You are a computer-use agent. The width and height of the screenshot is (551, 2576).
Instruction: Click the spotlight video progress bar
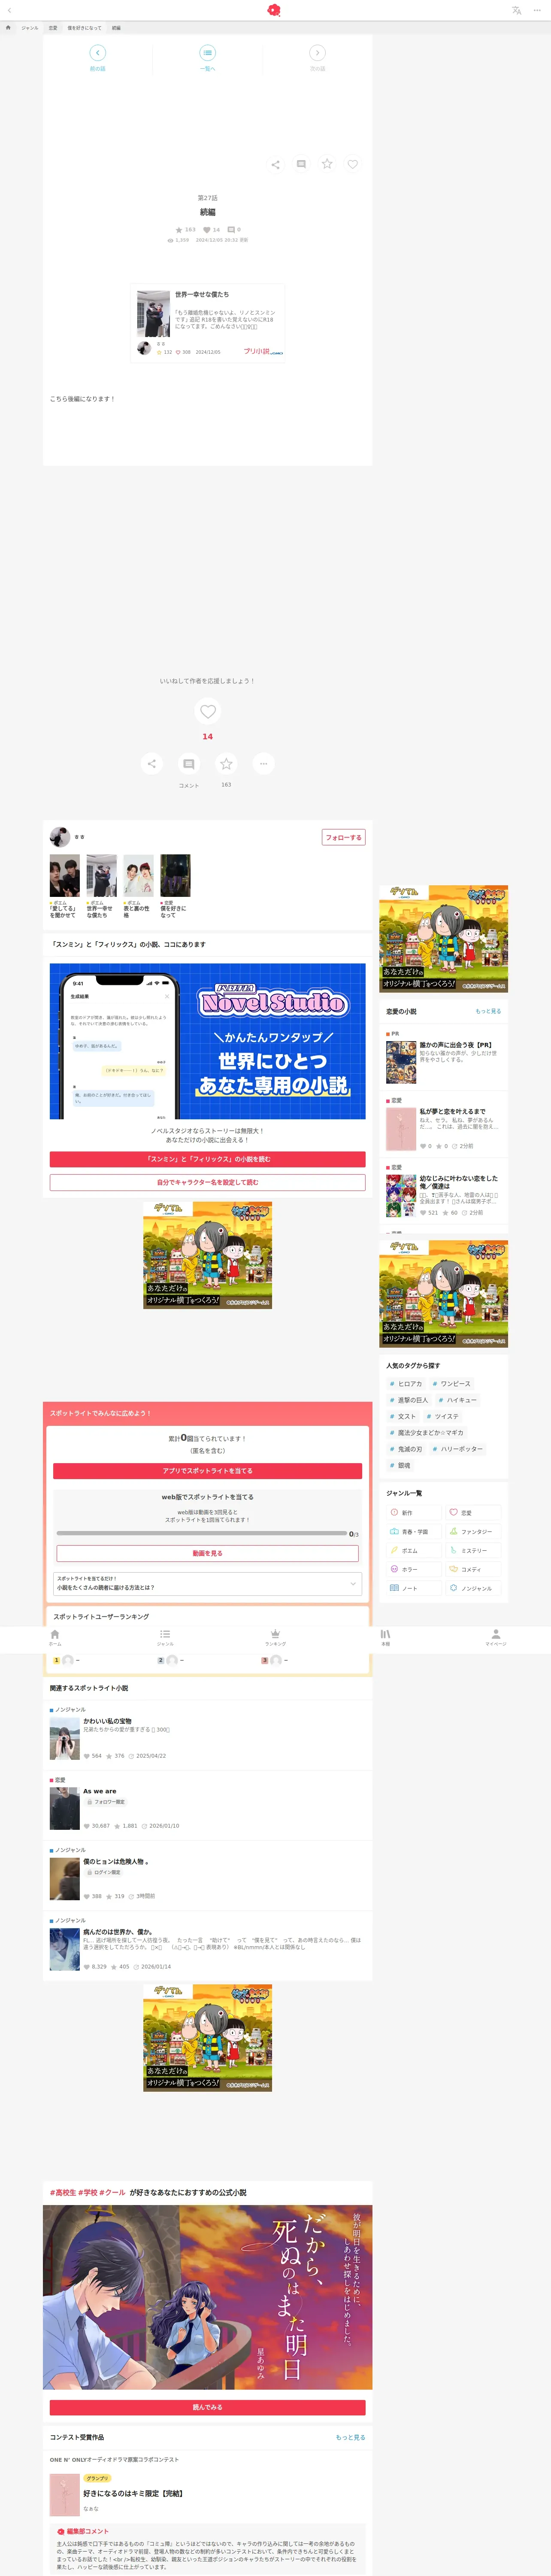click(x=202, y=1533)
